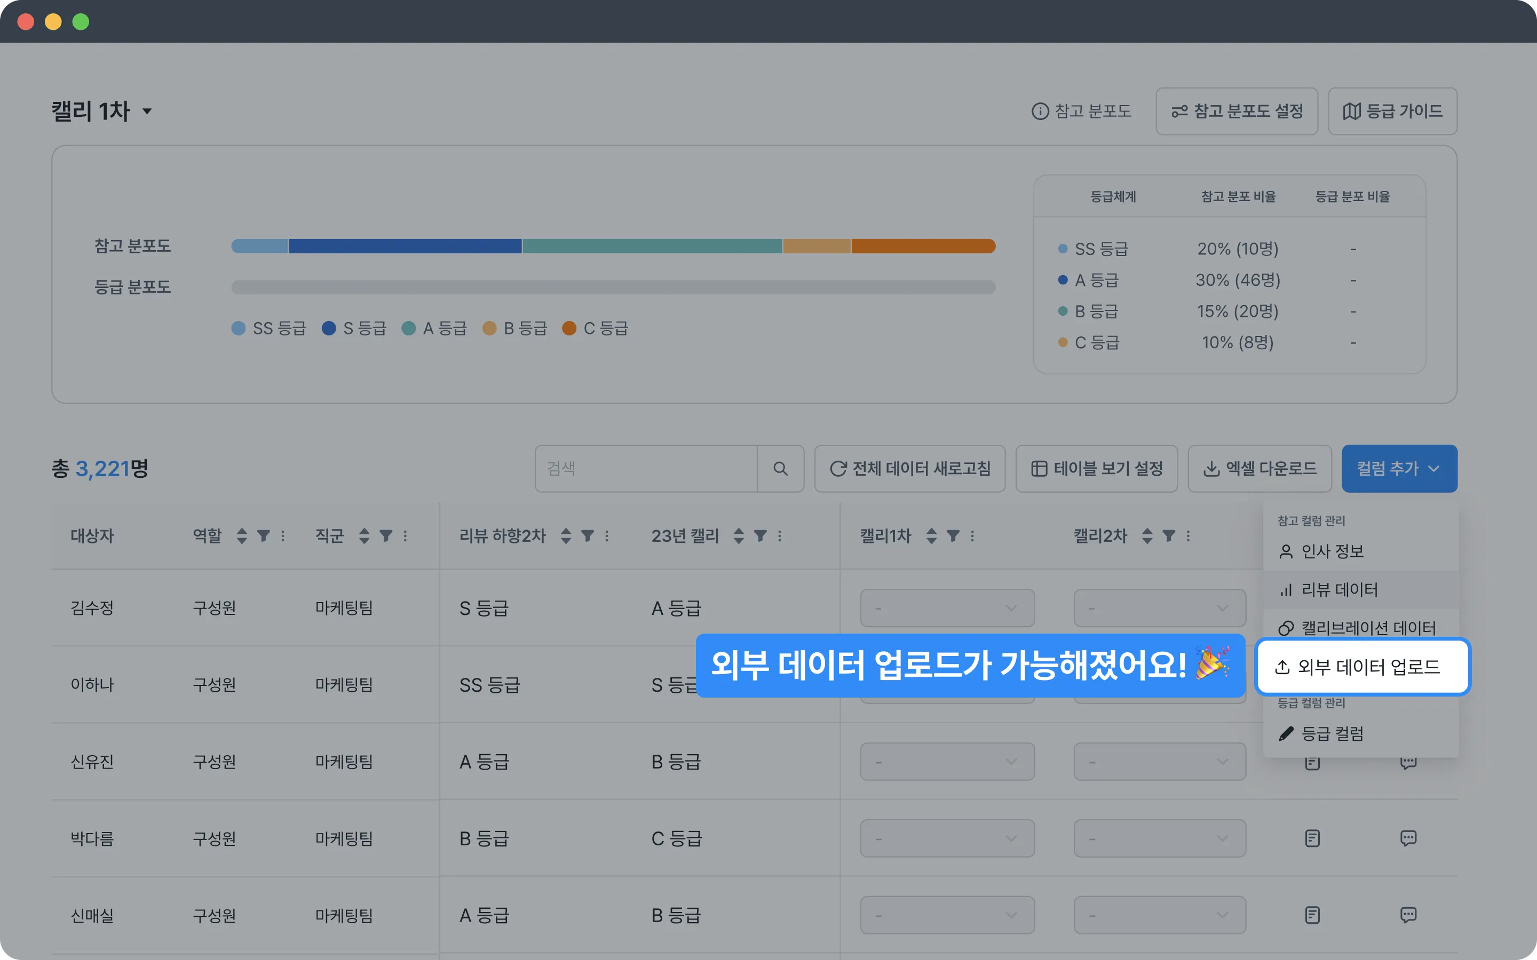1537x960 pixels.
Task: Open 캘리1차 column more options
Action: click(972, 536)
